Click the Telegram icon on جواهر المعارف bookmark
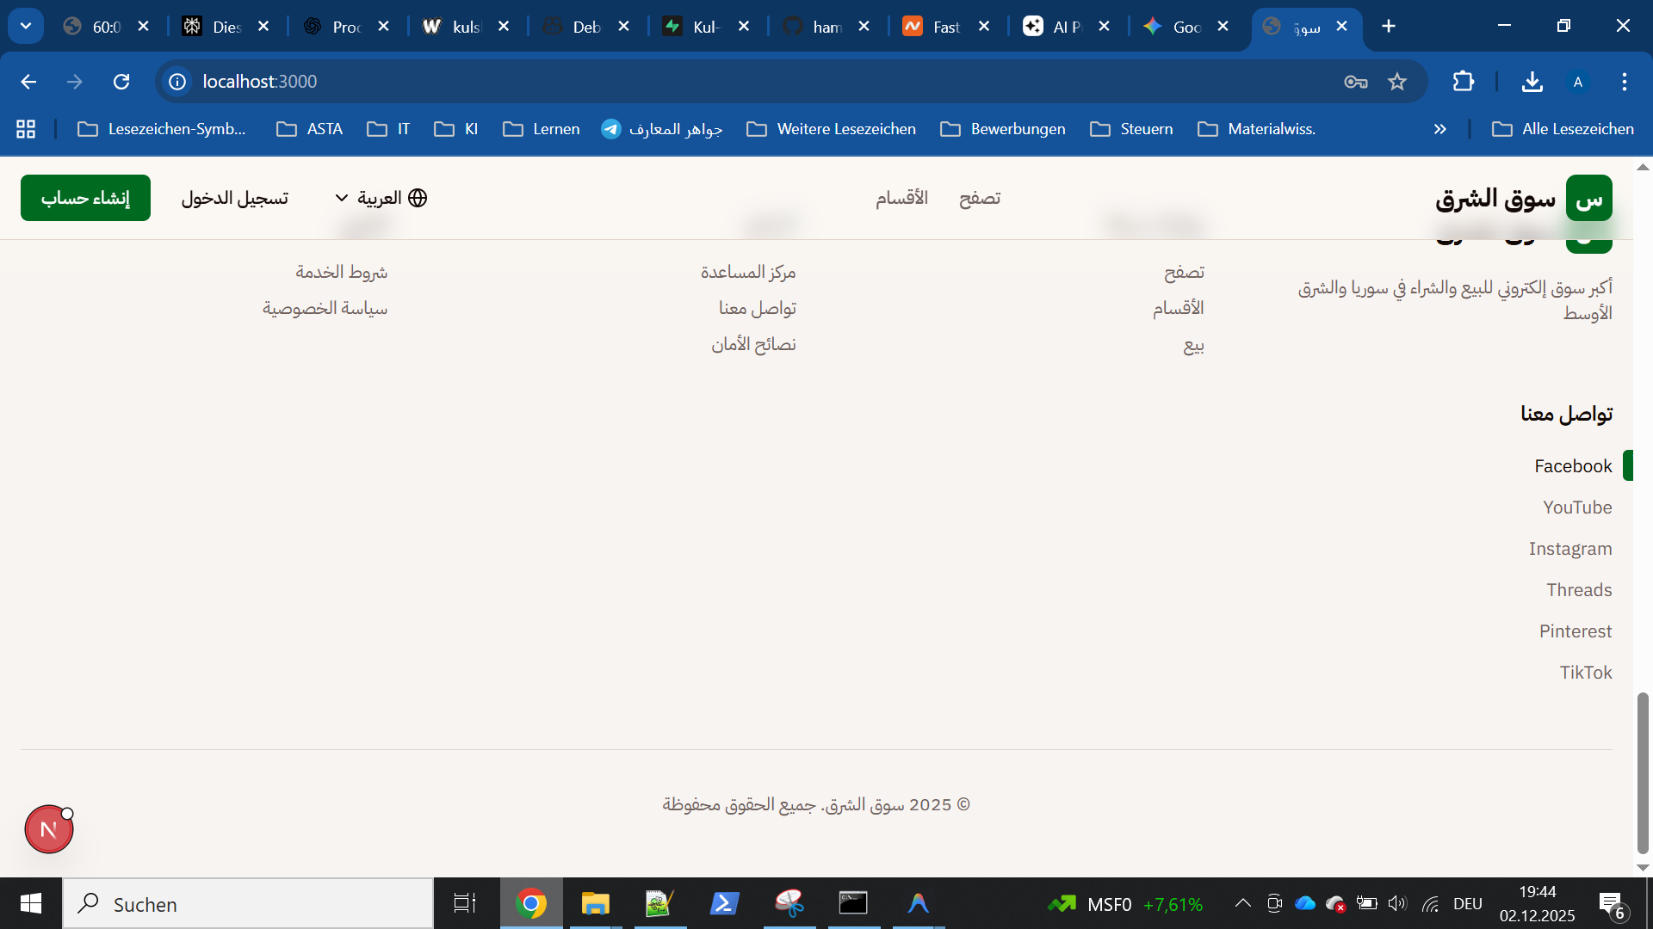 [611, 129]
